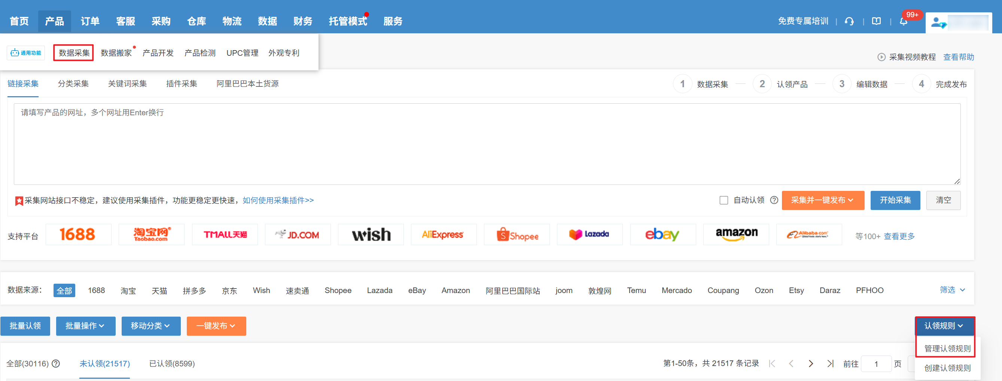1002x381 pixels.
Task: Filter data source by 拼多多
Action: [194, 290]
